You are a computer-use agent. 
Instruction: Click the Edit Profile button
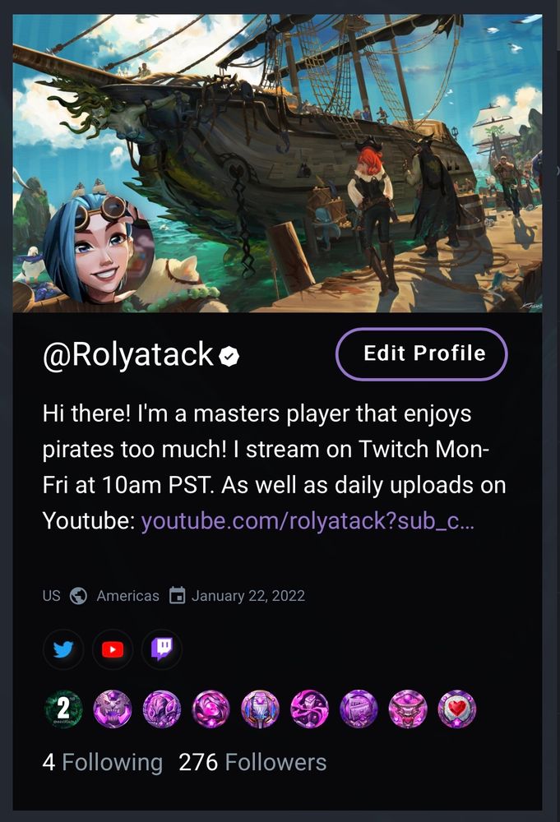[x=422, y=353]
